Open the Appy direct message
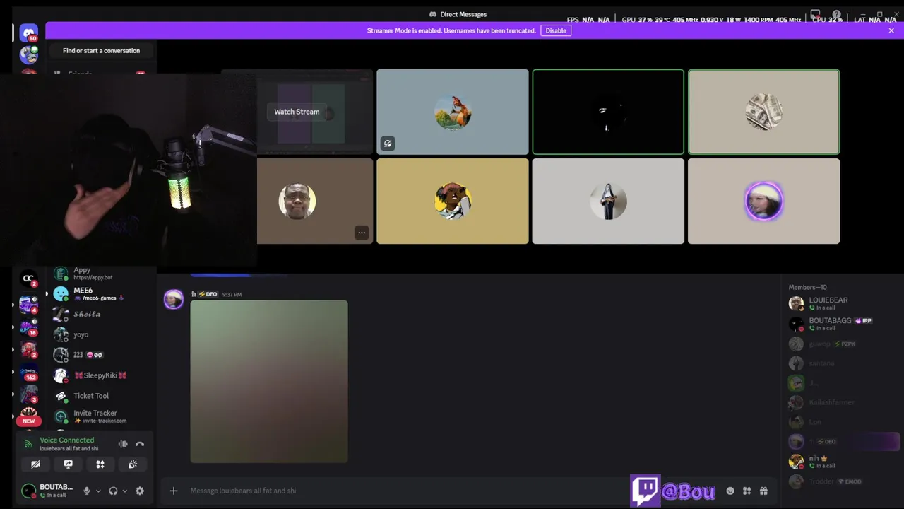Image resolution: width=904 pixels, height=509 pixels. (x=102, y=273)
